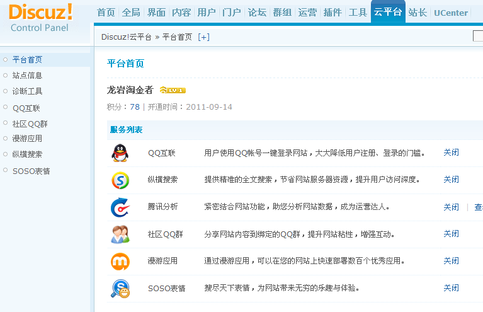This screenshot has height=312, width=483.
Task: Open the UCenter top menu tab
Action: coord(451,13)
